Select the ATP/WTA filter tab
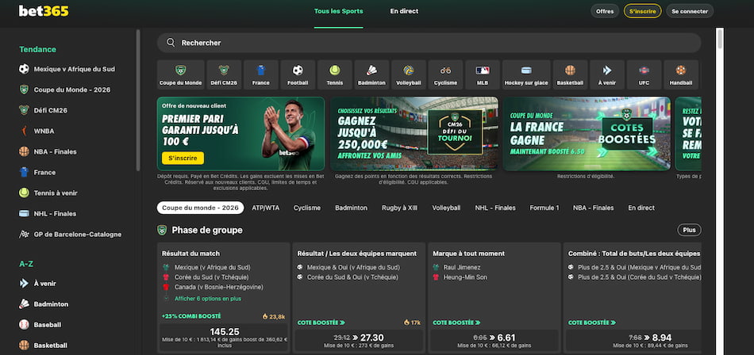Image resolution: width=754 pixels, height=355 pixels. tap(265, 208)
